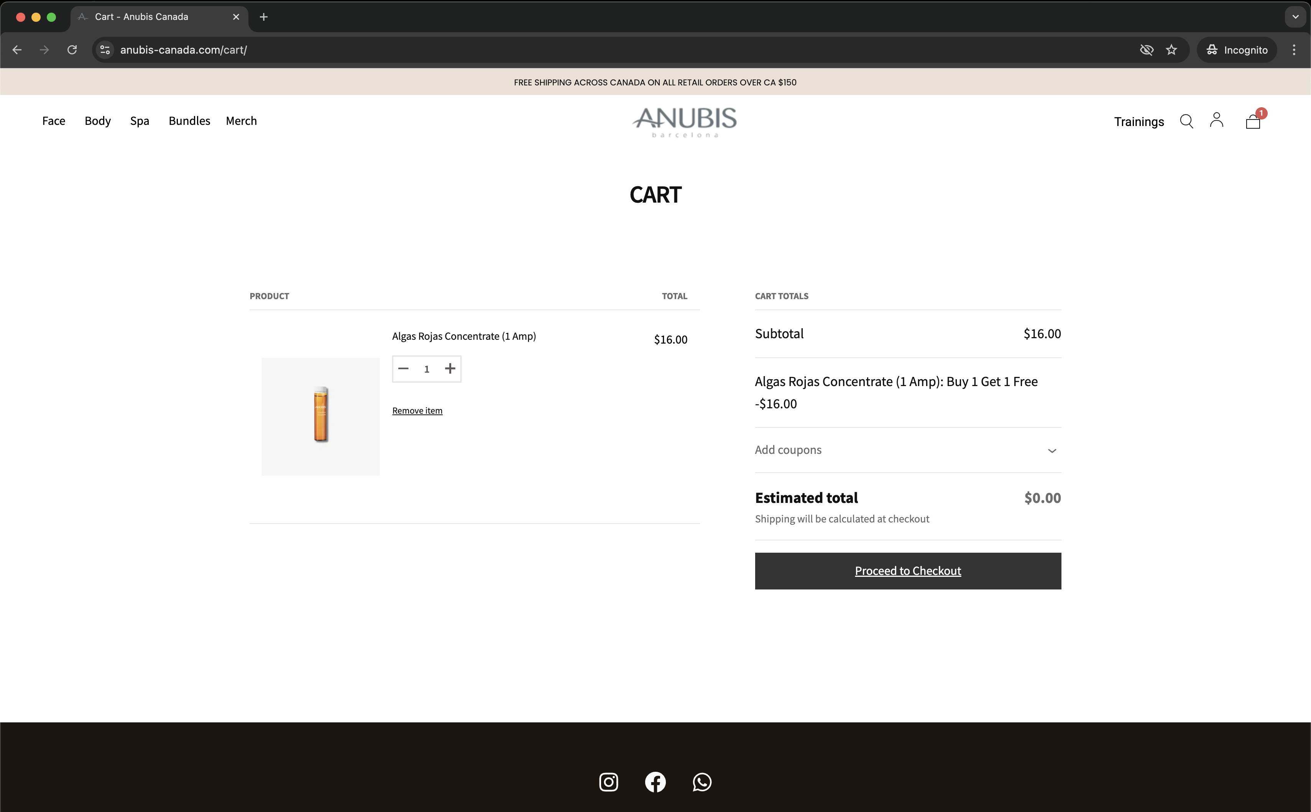Open a new browser tab
The image size is (1311, 812).
pyautogui.click(x=263, y=17)
